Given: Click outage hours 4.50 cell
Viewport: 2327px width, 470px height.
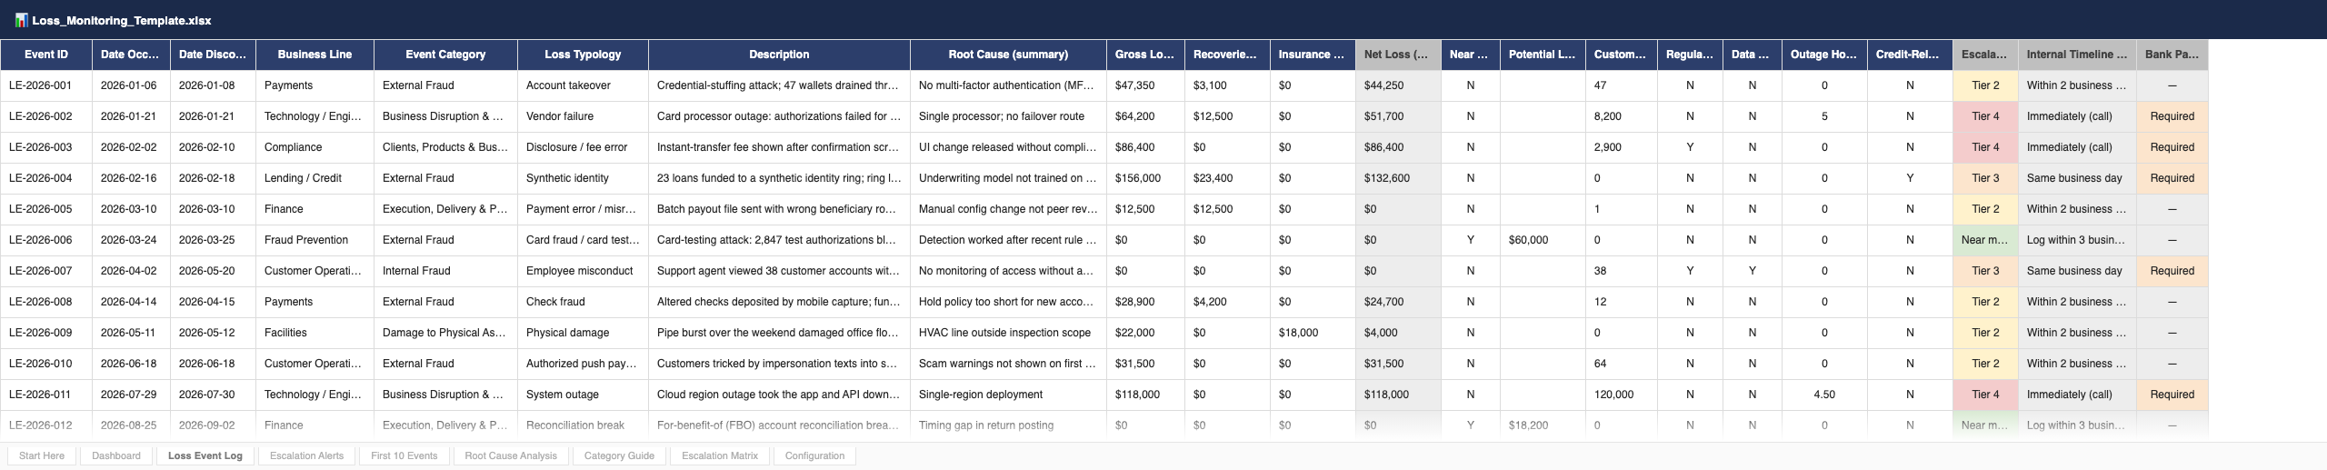Looking at the screenshot, I should pos(1824,395).
